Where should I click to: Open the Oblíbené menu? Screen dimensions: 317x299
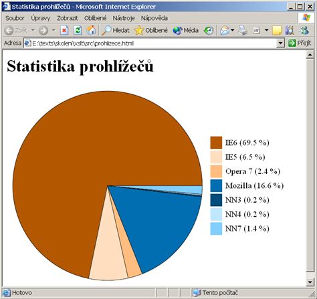click(x=96, y=18)
